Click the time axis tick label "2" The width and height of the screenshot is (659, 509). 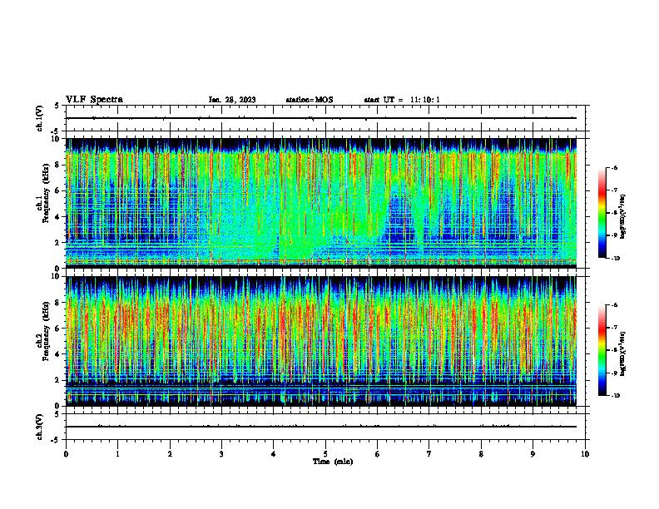[170, 454]
